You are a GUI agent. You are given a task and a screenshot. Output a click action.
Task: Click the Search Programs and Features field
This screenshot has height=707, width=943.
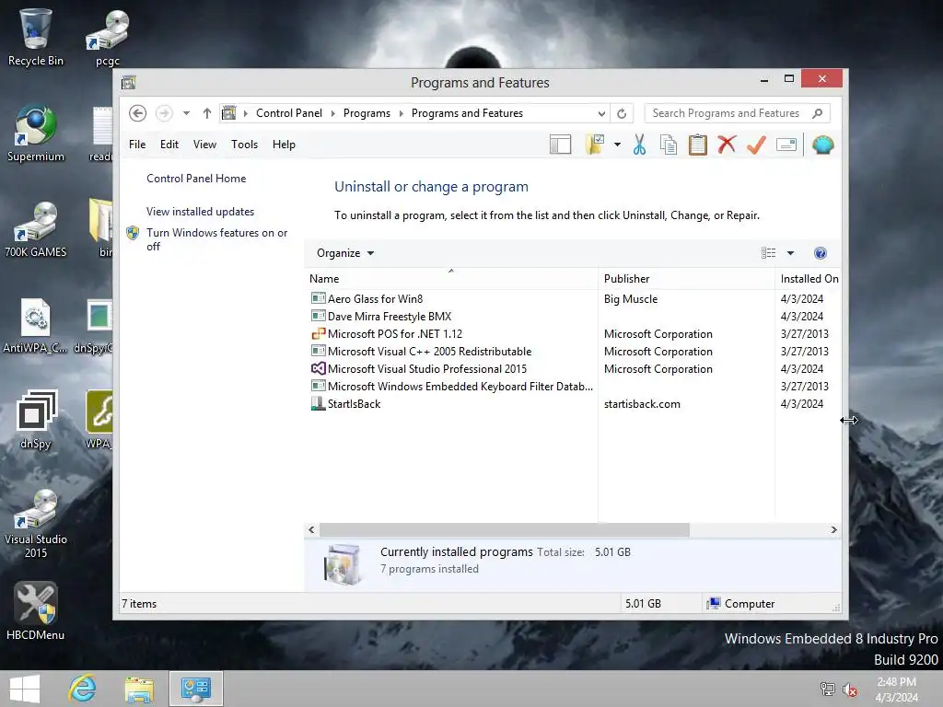click(738, 113)
